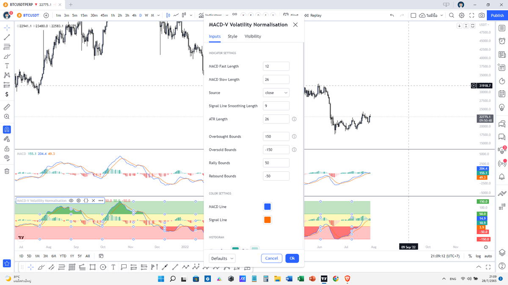Viewport: 508px width, 285px height.
Task: Expand the timeframe intervals dropdown arrow
Action: (x=159, y=15)
